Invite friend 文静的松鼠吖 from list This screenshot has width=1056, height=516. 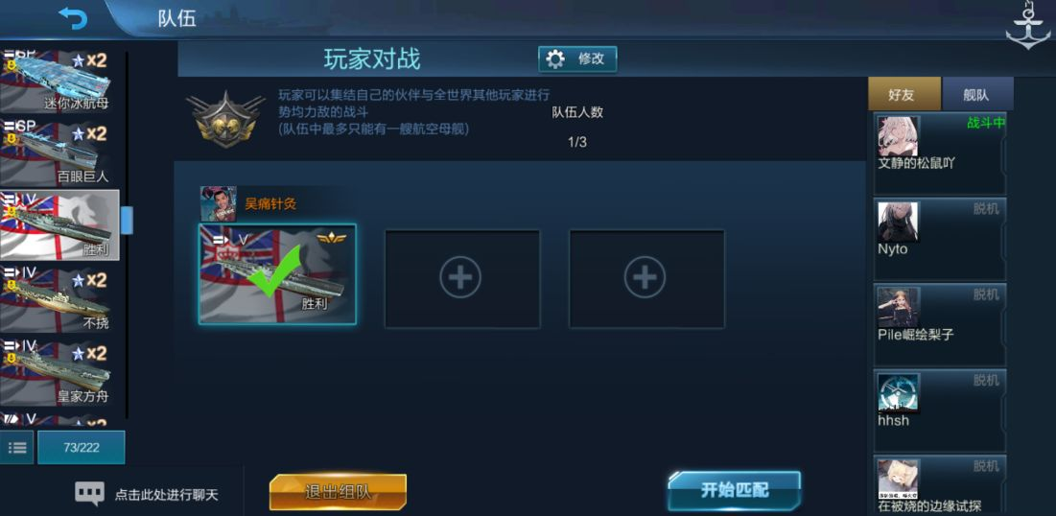940,152
